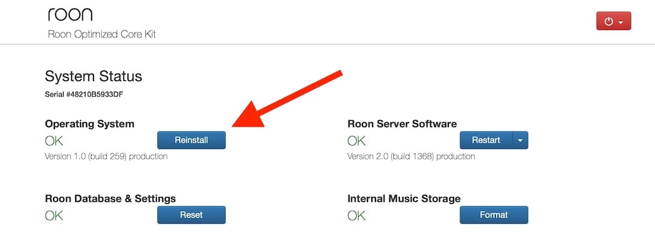Image resolution: width=655 pixels, height=243 pixels.
Task: Reset the Roon Database & Settings
Action: click(x=192, y=215)
